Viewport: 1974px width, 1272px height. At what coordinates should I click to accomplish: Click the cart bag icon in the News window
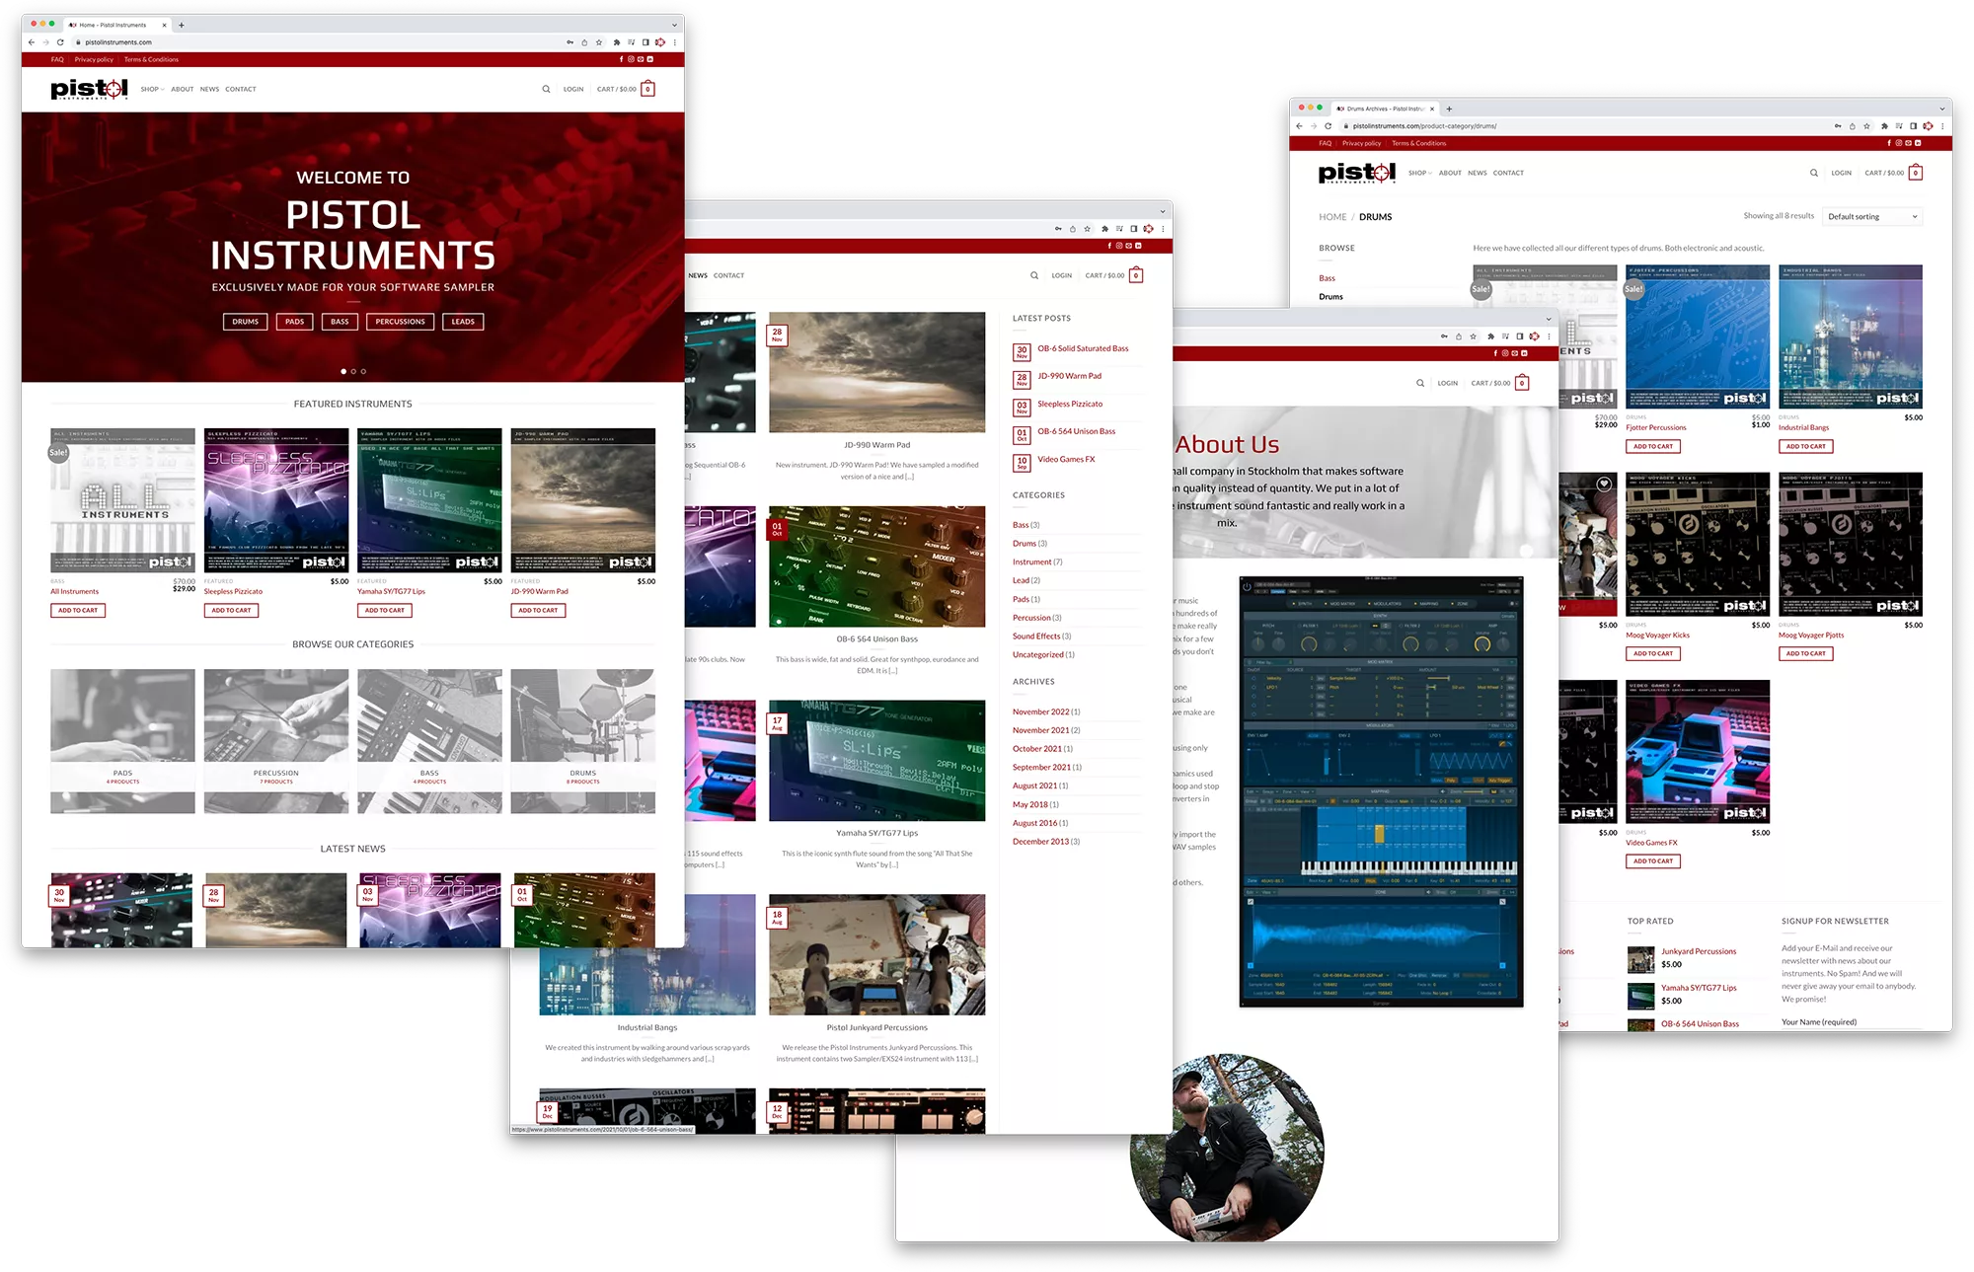[x=1136, y=275]
